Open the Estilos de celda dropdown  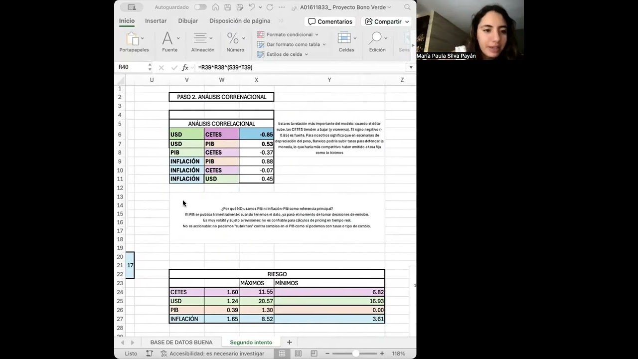click(x=282, y=54)
